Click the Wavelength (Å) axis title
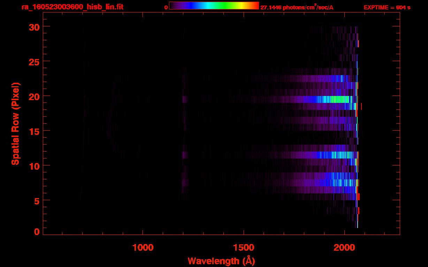 221,261
